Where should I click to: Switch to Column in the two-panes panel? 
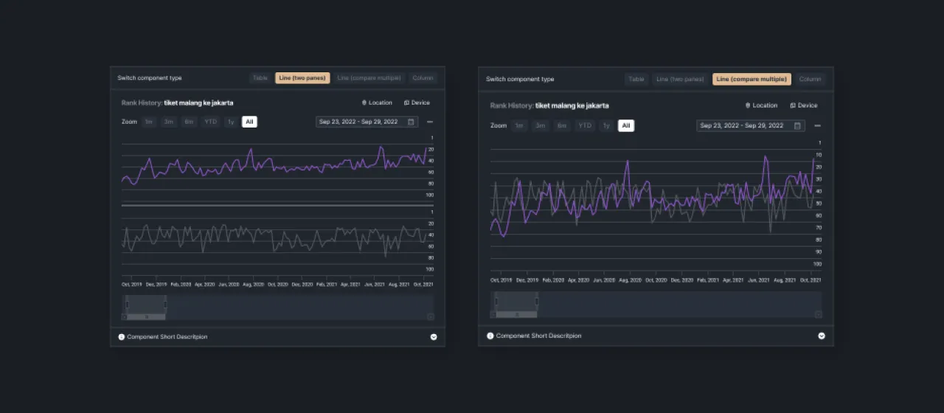coord(423,77)
